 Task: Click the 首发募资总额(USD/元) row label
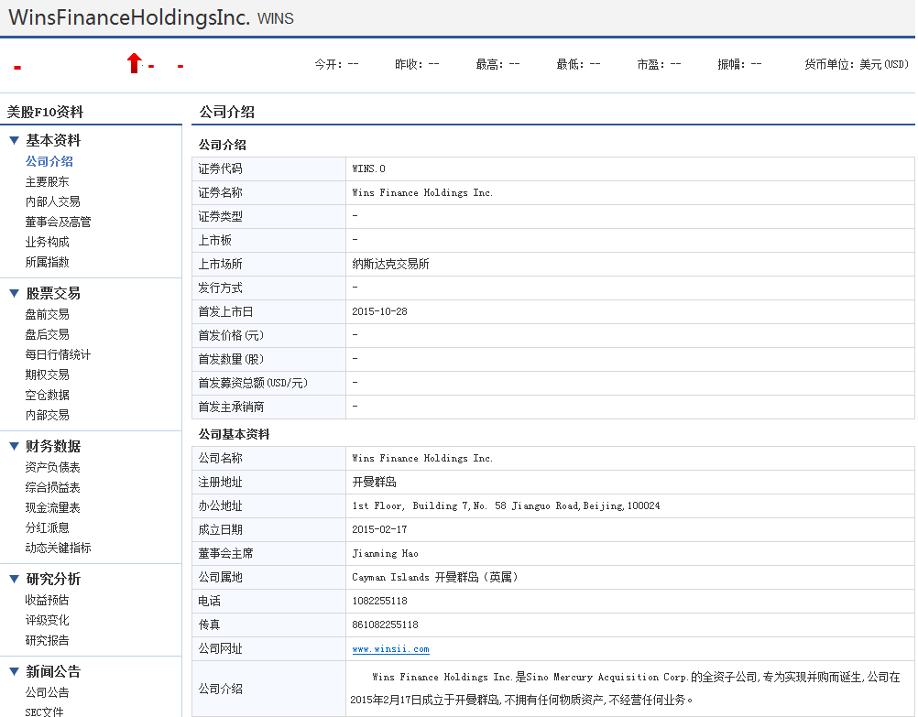[x=253, y=384]
